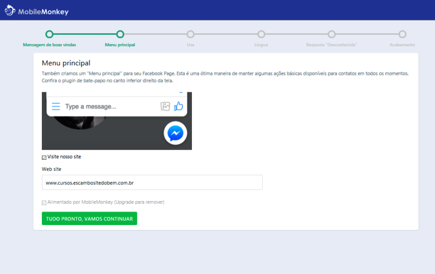Image resolution: width=435 pixels, height=274 pixels.
Task: Open the hamburger menu in chat preview
Action: coord(56,107)
